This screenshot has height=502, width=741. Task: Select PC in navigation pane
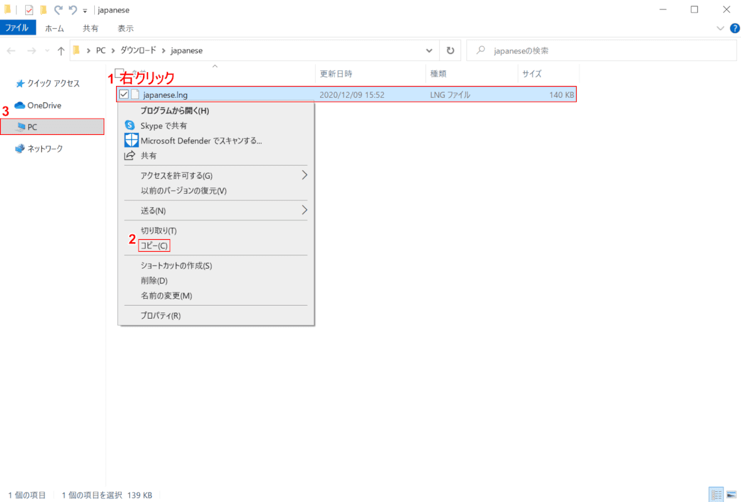point(52,127)
